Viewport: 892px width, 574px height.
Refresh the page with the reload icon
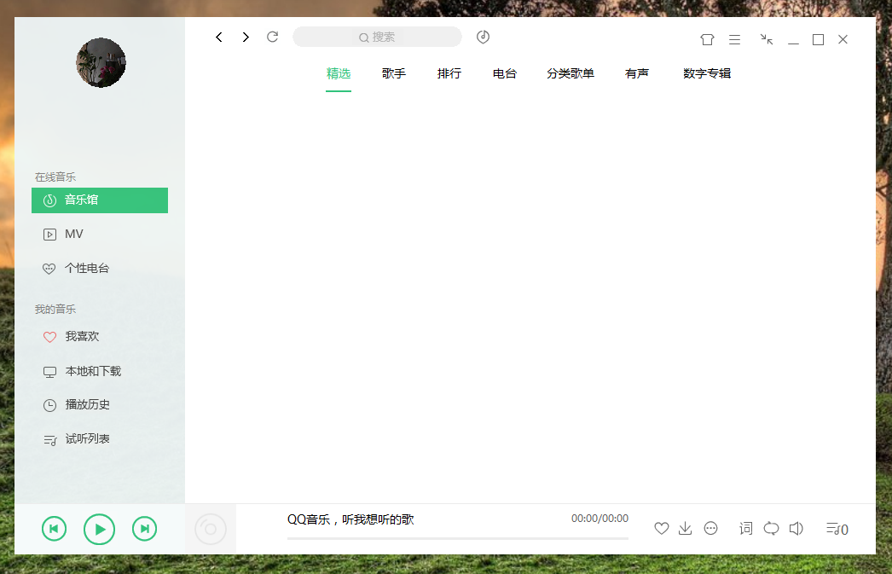(273, 37)
